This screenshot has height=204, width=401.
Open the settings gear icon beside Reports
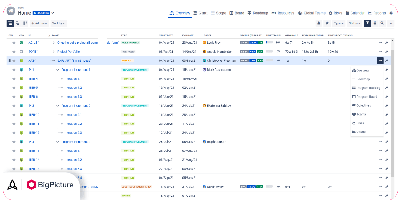391,13
